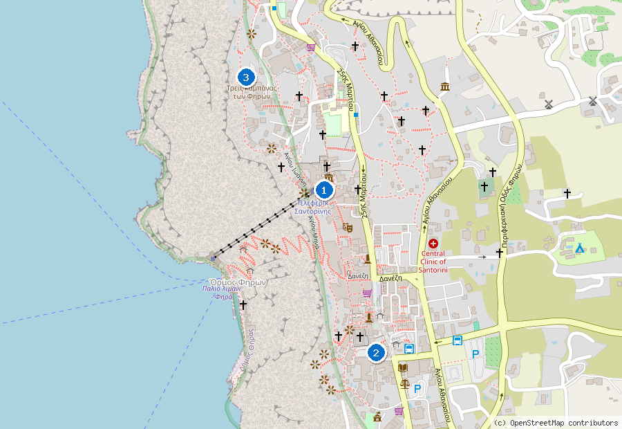This screenshot has width=622, height=429.
Task: Click the shopping cart icon at the top of the map
Action: click(x=311, y=47)
